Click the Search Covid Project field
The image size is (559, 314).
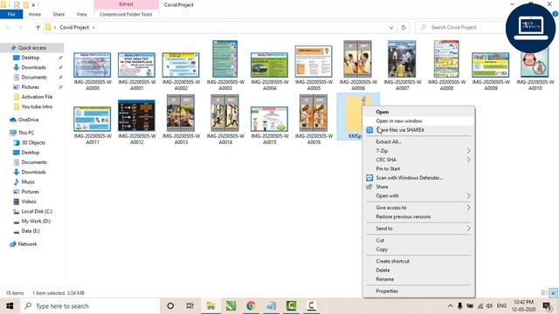460,27
